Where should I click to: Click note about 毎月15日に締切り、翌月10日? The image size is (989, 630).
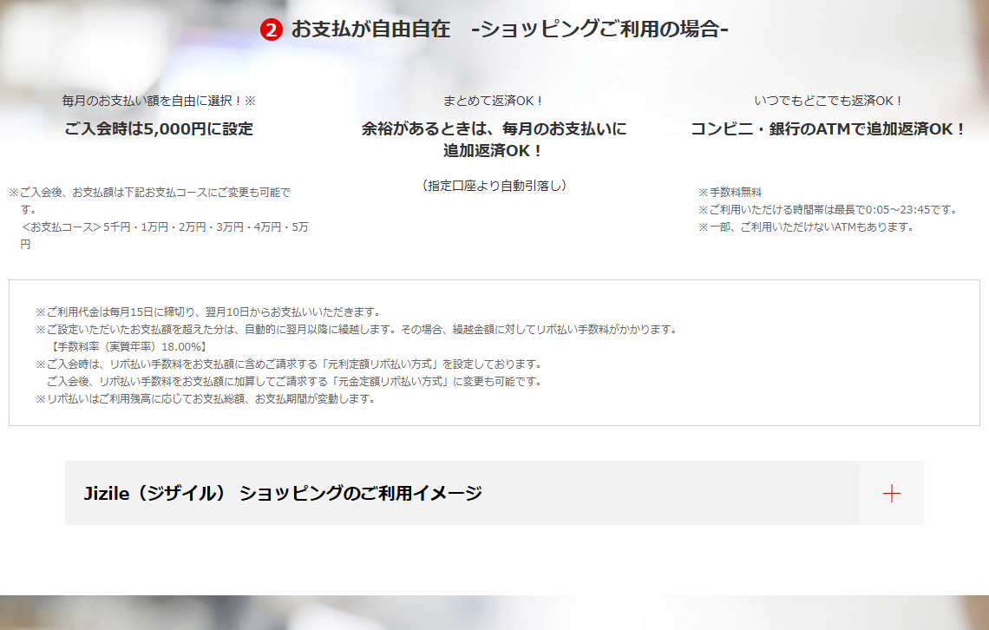209,312
